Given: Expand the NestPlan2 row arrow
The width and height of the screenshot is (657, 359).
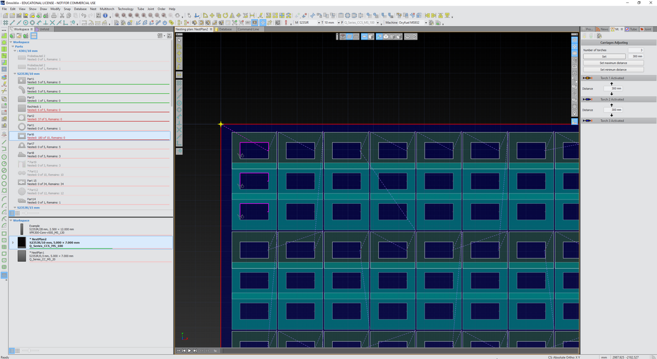Looking at the screenshot, I should (13, 243).
